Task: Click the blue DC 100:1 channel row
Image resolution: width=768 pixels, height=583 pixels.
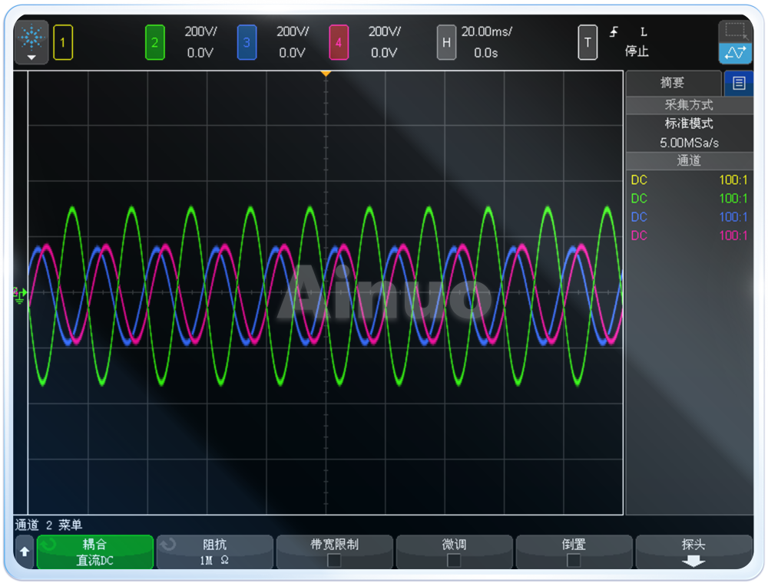Action: point(689,217)
